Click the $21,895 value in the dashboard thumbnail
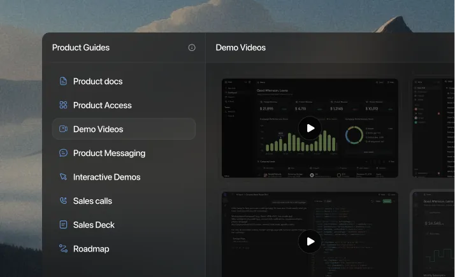455x277 pixels. point(266,109)
